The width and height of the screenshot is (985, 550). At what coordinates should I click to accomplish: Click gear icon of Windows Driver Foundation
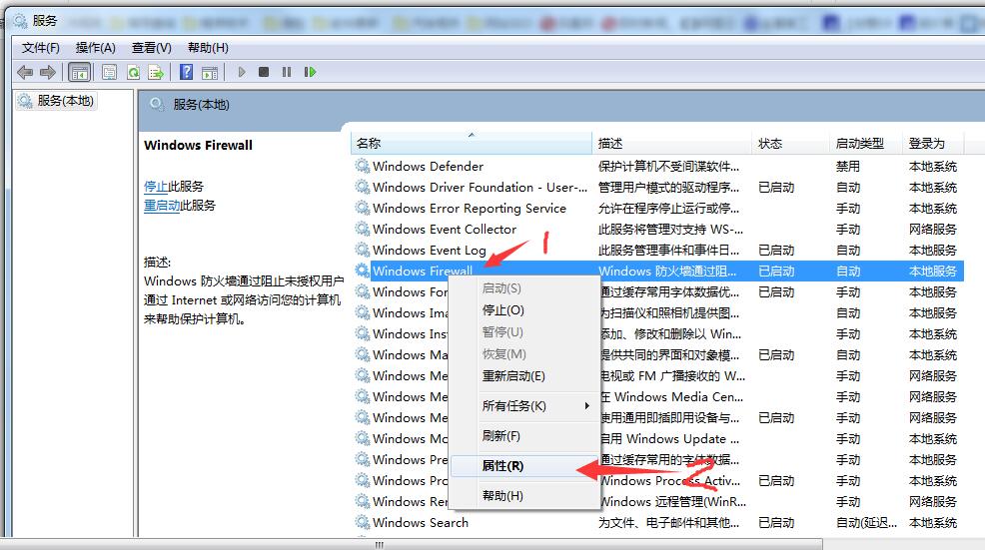tap(363, 187)
